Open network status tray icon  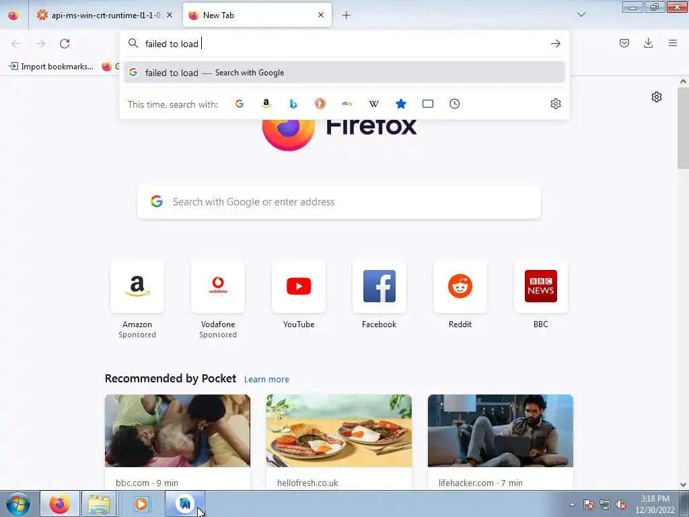[605, 505]
